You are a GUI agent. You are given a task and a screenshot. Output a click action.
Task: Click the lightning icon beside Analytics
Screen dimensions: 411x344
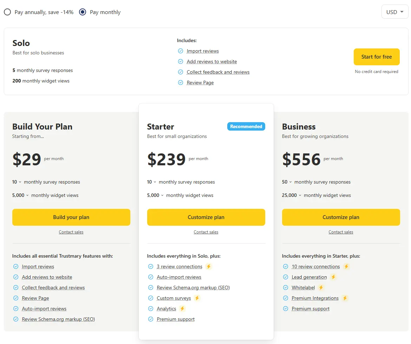[182, 309]
